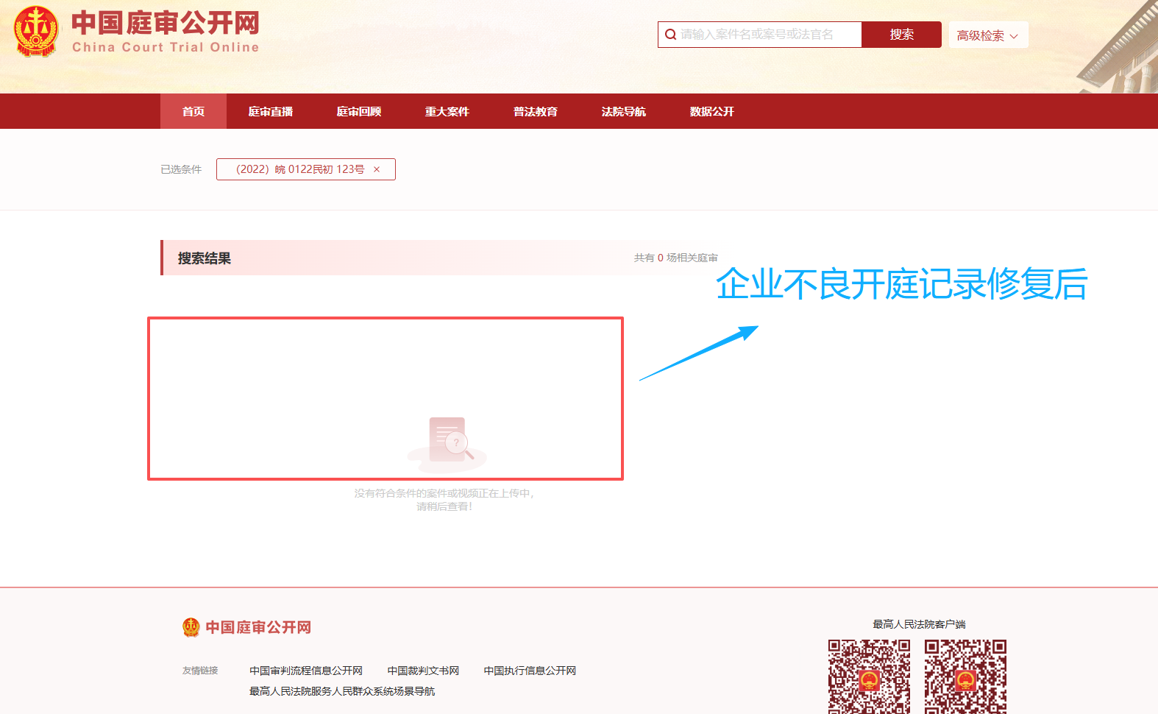Screen dimensions: 1158x714
Task: Select 重大案件 in navigation bar
Action: pos(447,112)
